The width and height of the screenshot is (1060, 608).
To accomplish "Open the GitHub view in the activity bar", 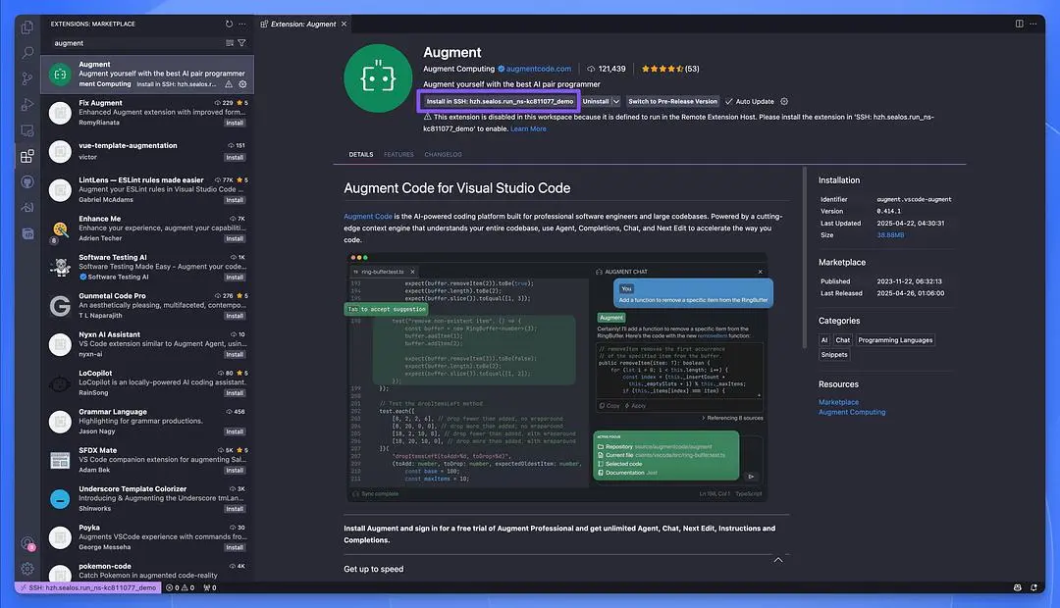I will click(27, 181).
